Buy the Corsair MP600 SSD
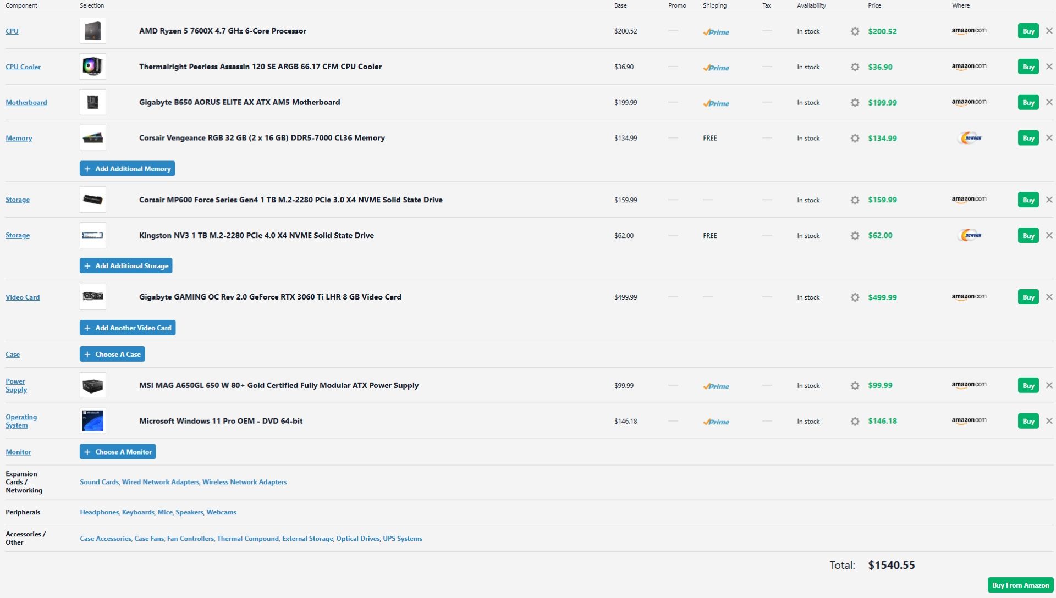1056x598 pixels. [x=1028, y=200]
